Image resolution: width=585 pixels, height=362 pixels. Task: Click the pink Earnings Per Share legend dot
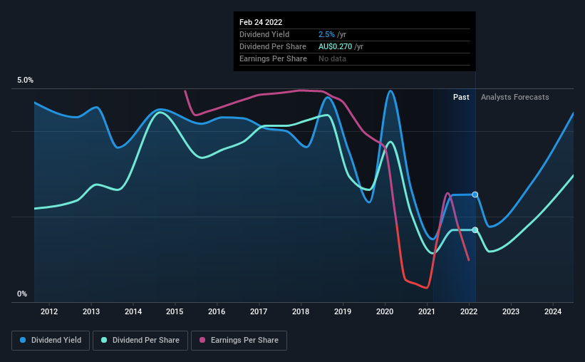202,340
